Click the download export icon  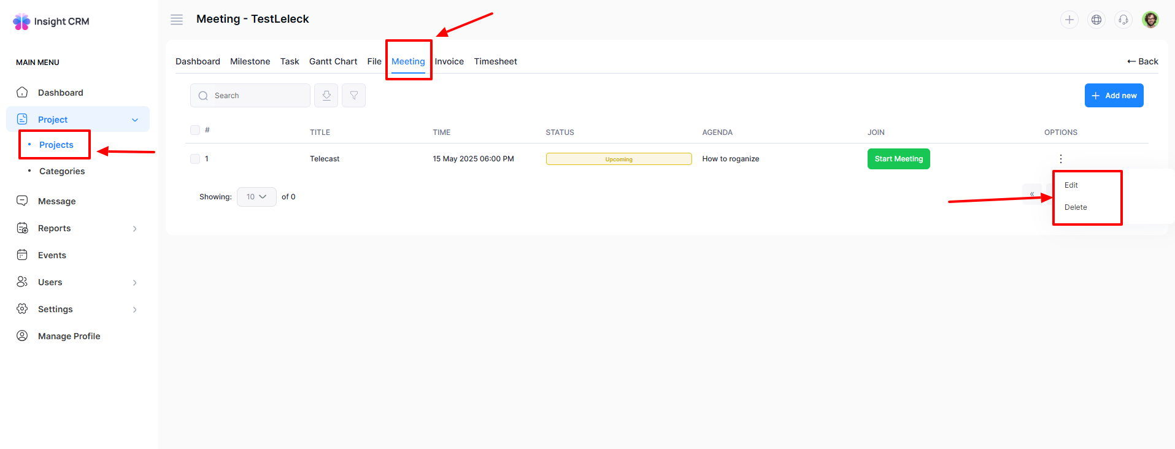(x=326, y=96)
